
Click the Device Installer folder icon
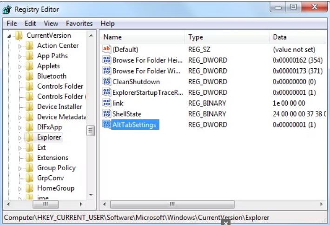[x=29, y=107]
